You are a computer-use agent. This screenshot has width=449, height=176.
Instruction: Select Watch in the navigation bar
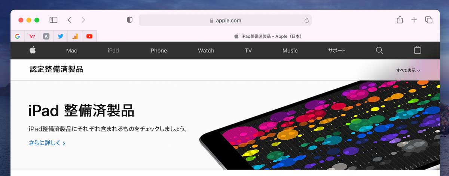(206, 51)
